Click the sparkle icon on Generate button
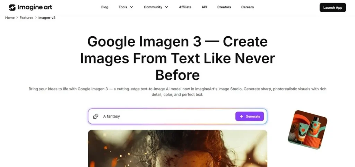This screenshot has width=355, height=167. 241,117
